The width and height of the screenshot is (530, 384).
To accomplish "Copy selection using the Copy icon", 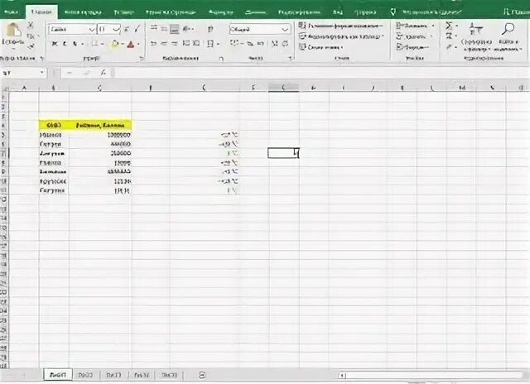I will [x=31, y=36].
